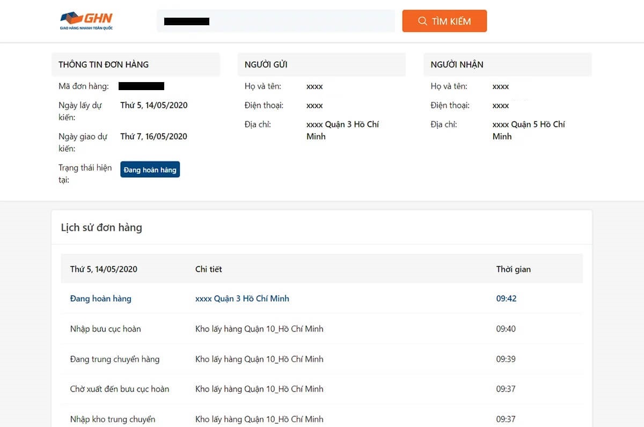Click the Chi tiết column header
Image resolution: width=644 pixels, height=427 pixels.
point(208,269)
